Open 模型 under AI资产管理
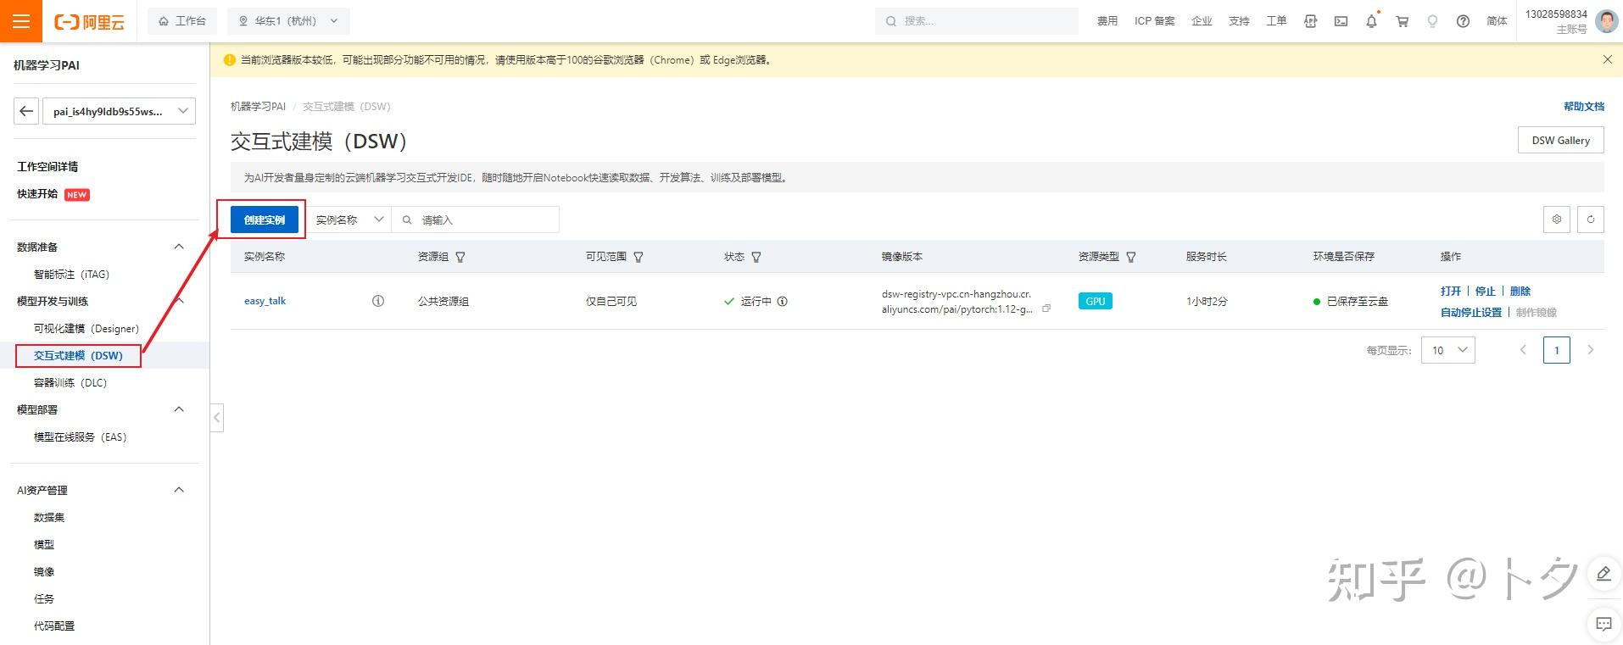 (x=44, y=544)
